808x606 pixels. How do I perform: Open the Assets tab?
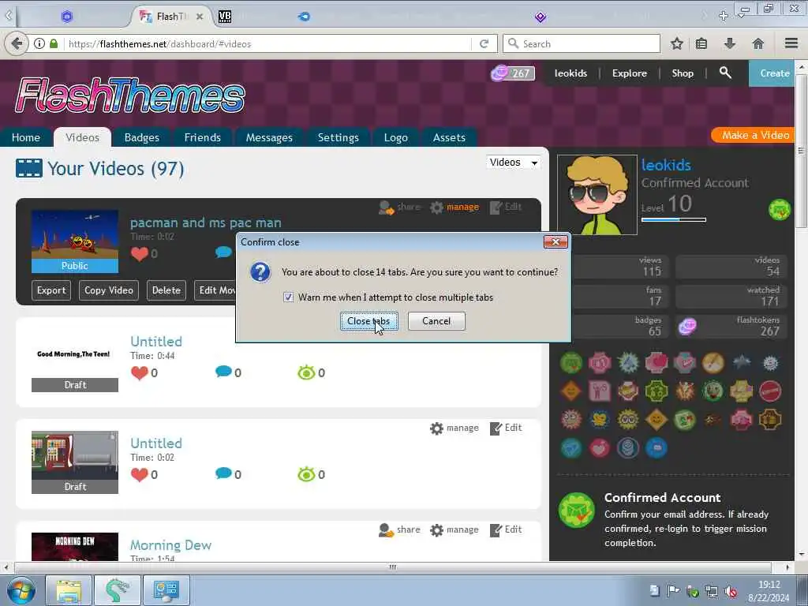click(x=449, y=137)
